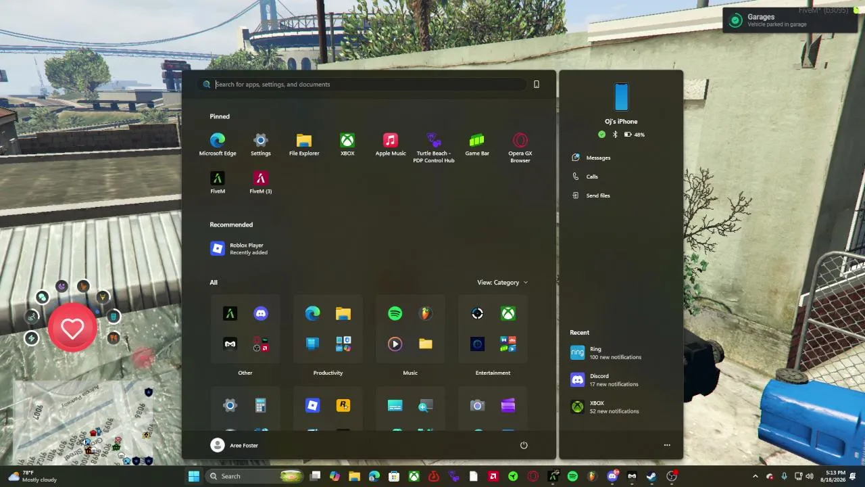Click the red heart health button

tap(72, 328)
